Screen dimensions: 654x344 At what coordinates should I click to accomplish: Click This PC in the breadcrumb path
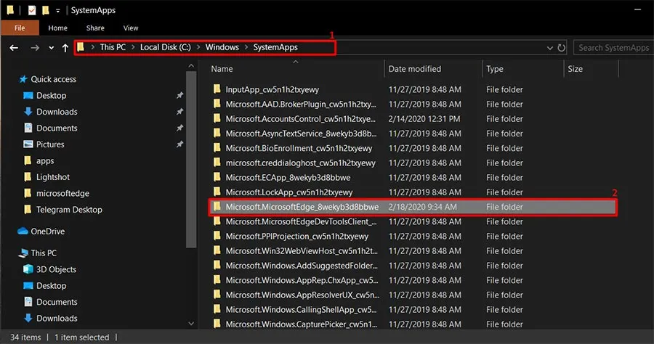(113, 47)
